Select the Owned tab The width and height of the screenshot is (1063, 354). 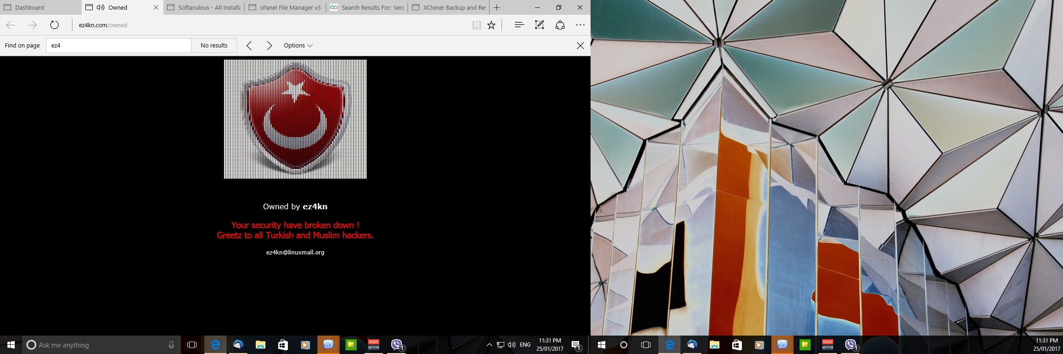[x=122, y=7]
